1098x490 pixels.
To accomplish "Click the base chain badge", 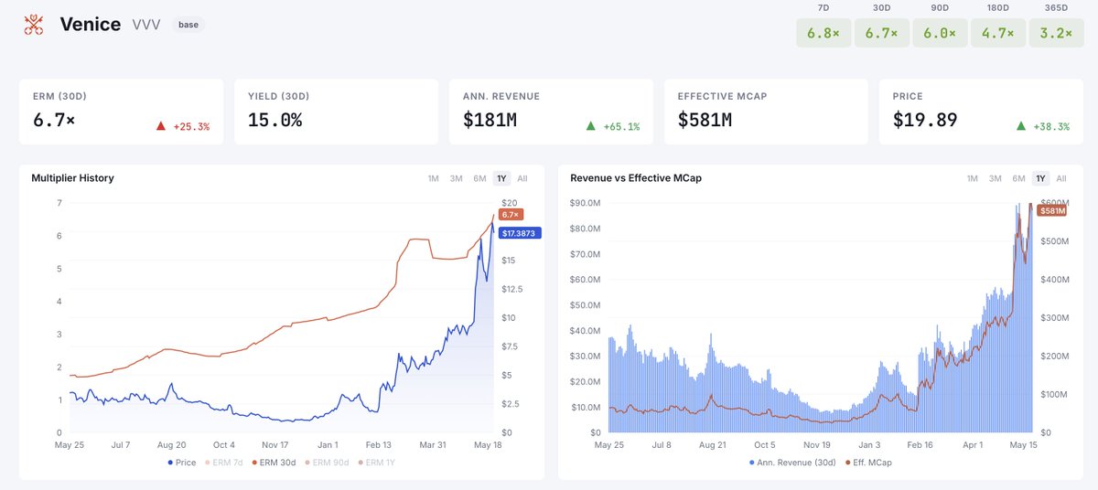I will point(188,25).
